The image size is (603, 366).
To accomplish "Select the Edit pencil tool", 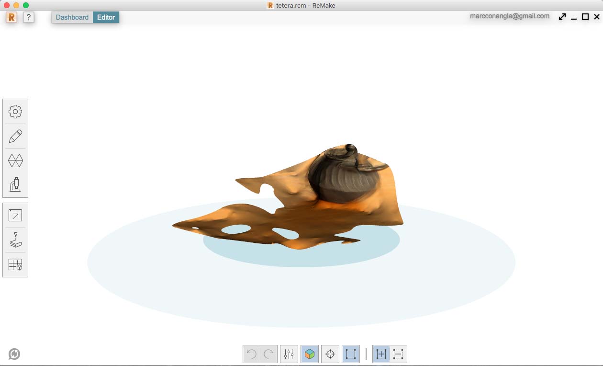I will click(15, 136).
